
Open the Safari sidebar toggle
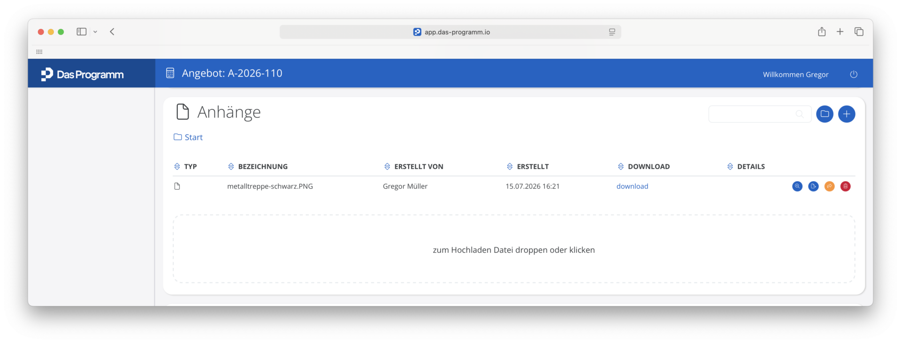point(82,31)
